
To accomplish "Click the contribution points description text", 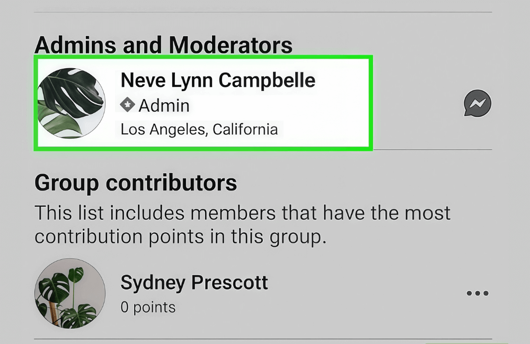I will pyautogui.click(x=242, y=224).
